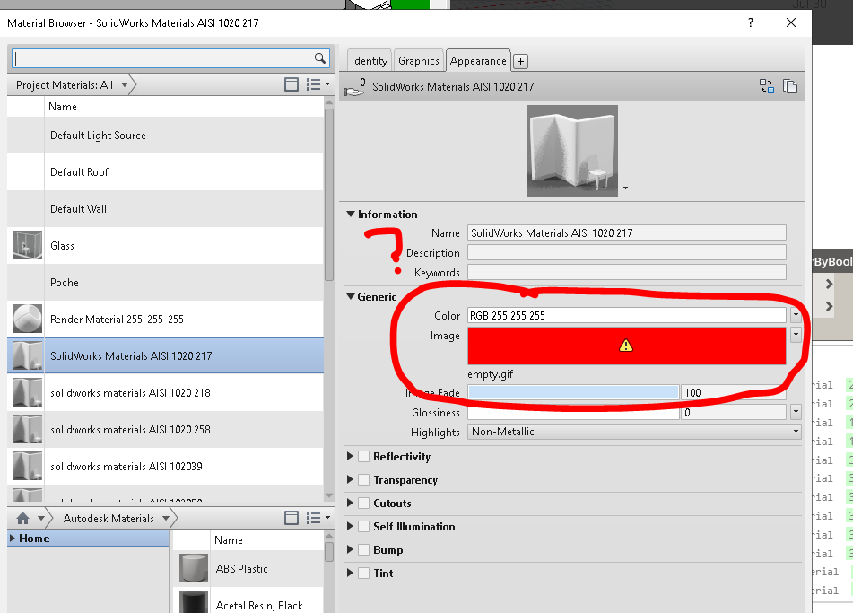Switch to the Graphics tab
Image resolution: width=853 pixels, height=613 pixels.
[x=418, y=61]
